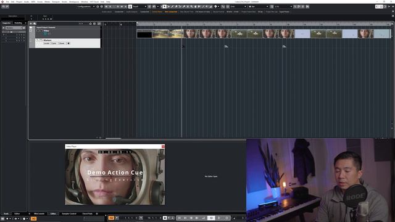Click the horizontal scrollbar under track list
395x222 pixels.
pos(113,138)
